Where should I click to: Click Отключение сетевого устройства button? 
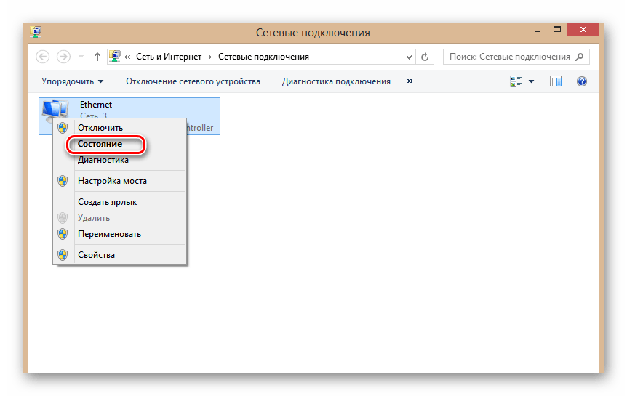pyautogui.click(x=193, y=81)
